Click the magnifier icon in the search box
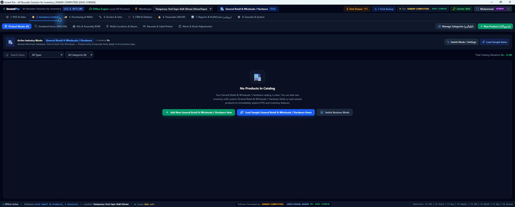The height and width of the screenshot is (207, 515). [7, 55]
